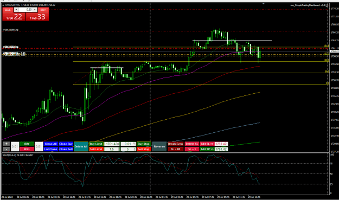Click the red SELL dashboard button
This screenshot has width=339, height=200.
pos(27,149)
